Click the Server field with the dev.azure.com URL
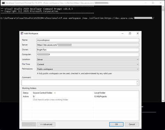 click(88, 45)
